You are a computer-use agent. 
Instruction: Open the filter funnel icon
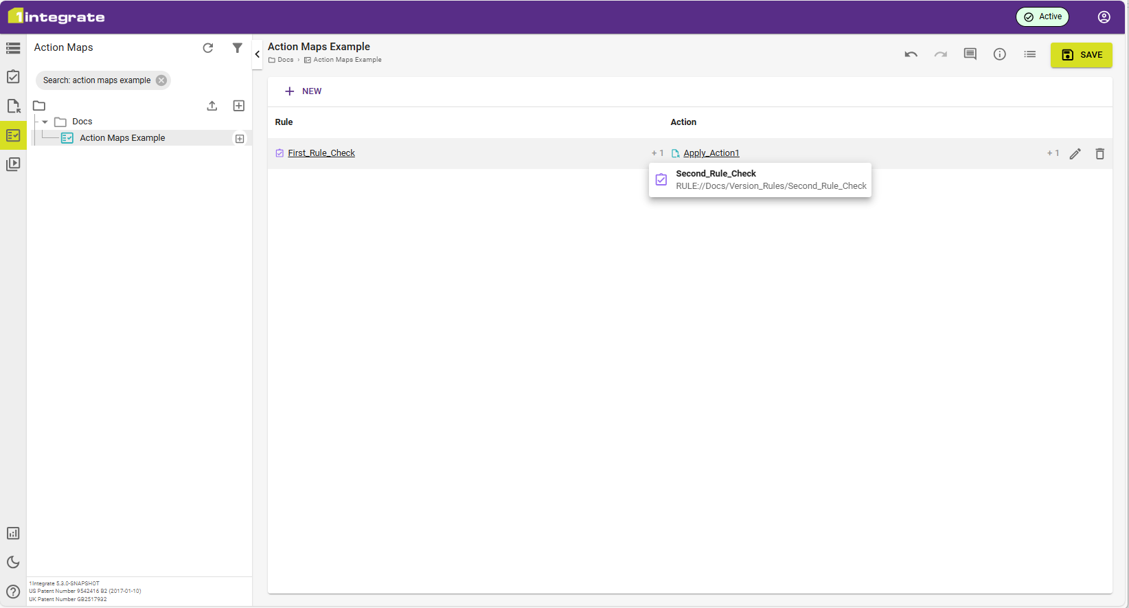coord(237,48)
